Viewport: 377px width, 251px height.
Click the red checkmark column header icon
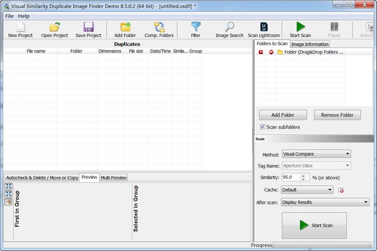(261, 52)
